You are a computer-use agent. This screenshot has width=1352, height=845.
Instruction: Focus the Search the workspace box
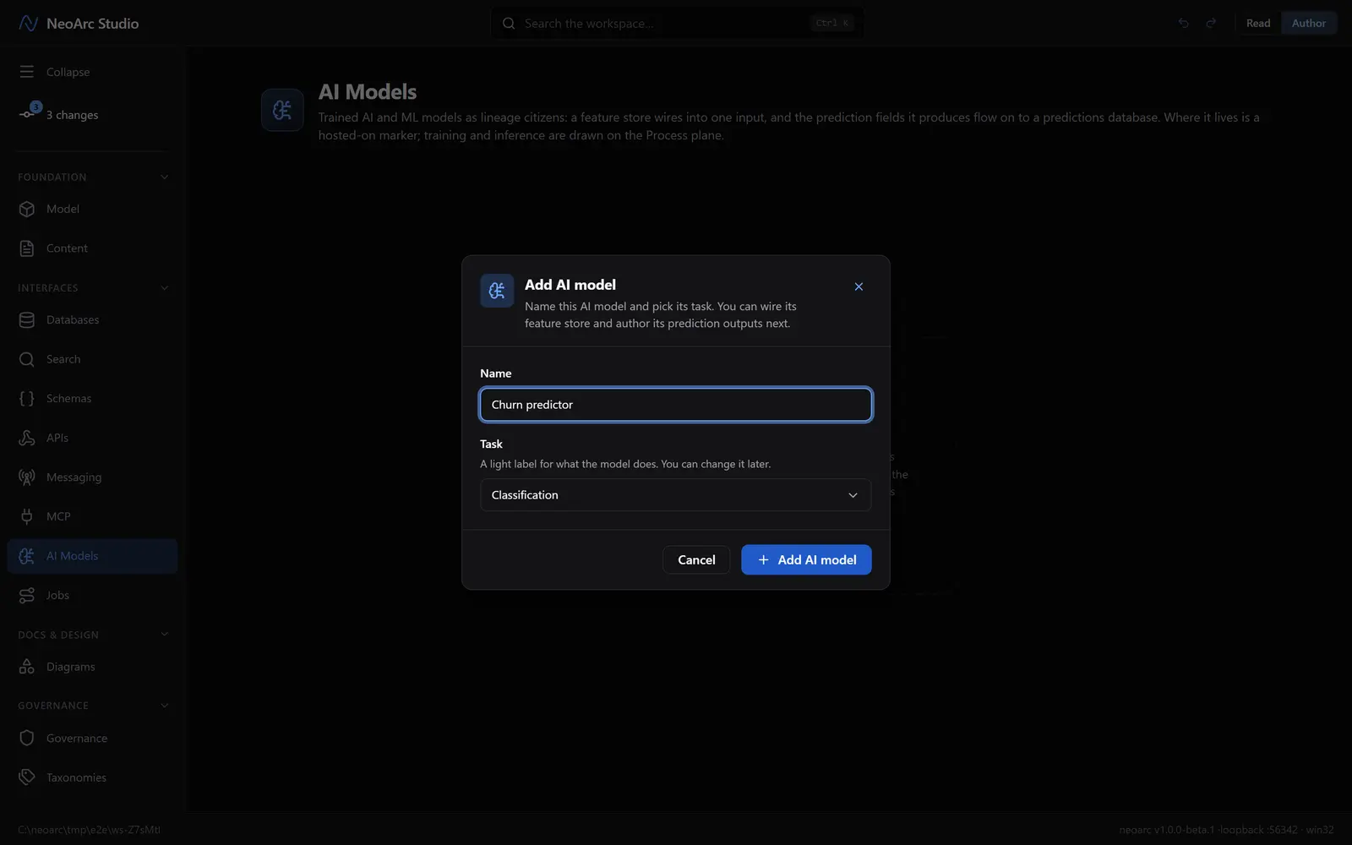[676, 24]
